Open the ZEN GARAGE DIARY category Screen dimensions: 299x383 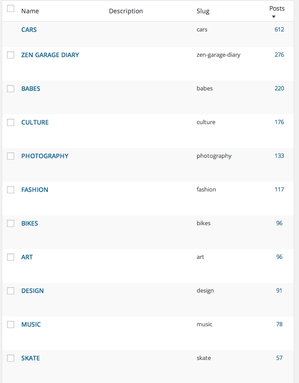pos(50,55)
